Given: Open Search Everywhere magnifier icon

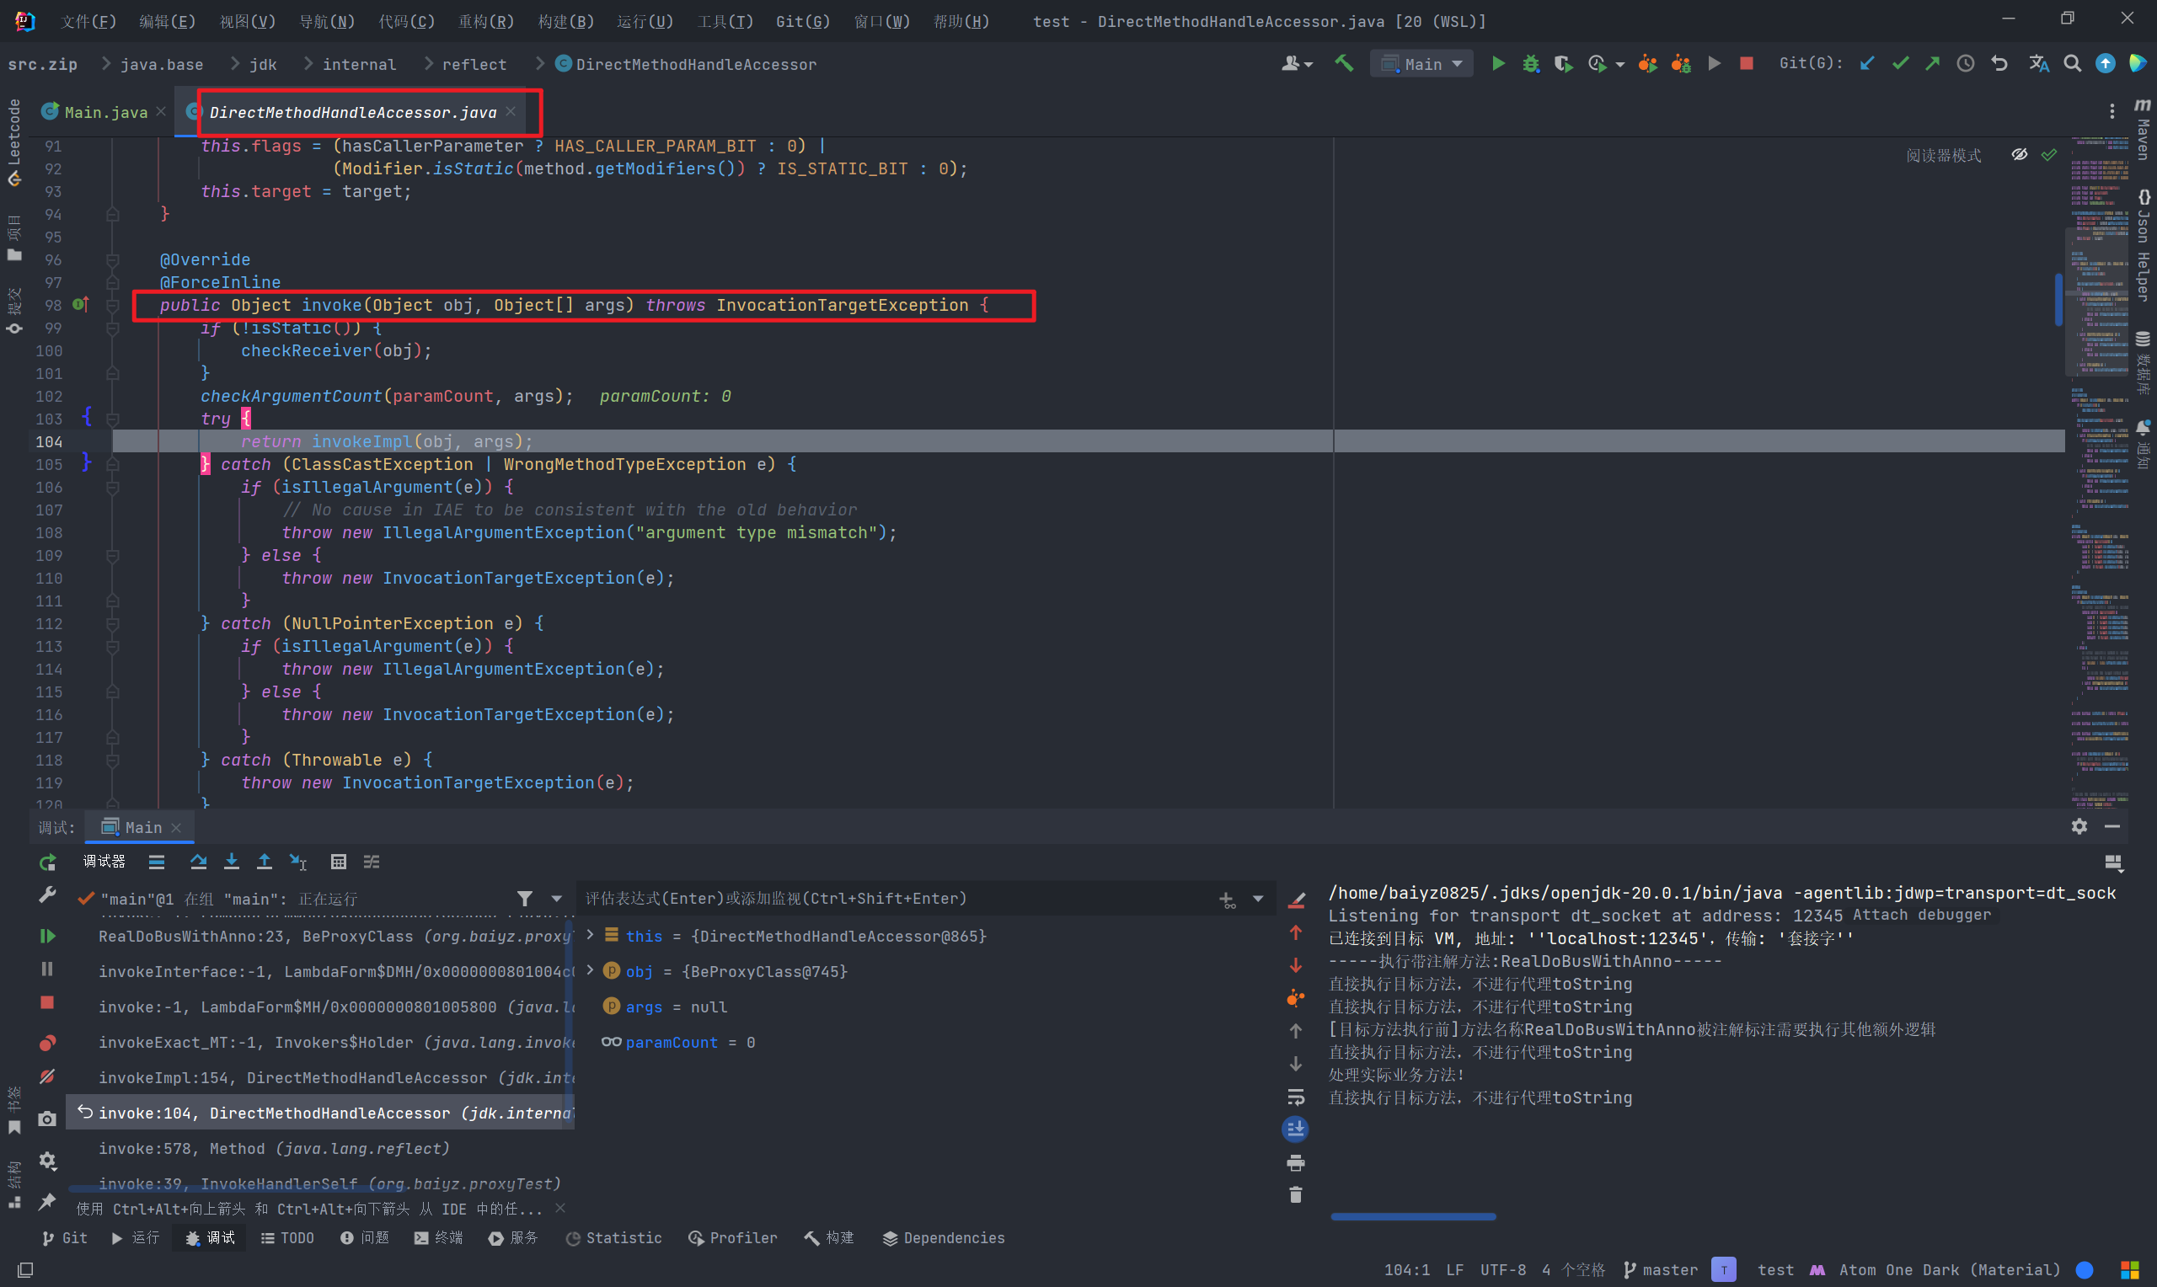Looking at the screenshot, I should tap(2072, 63).
